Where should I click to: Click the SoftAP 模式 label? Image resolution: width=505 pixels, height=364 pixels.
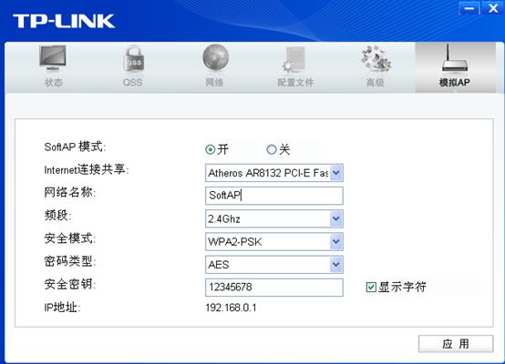[x=75, y=147]
